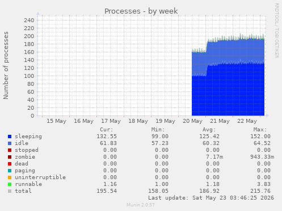Screen dimensions: 282x211
Task: Click runnable minimum value 1.00
Action: tap(162, 184)
